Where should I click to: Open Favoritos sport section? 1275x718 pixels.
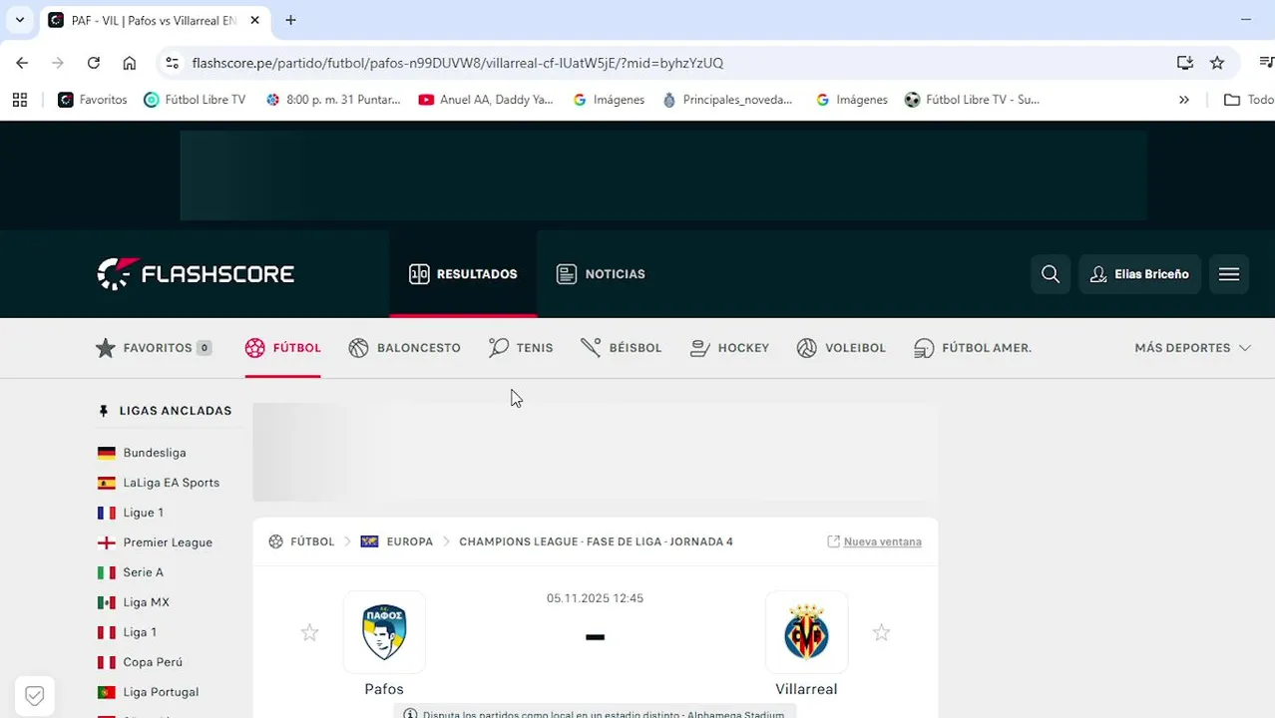coord(154,348)
